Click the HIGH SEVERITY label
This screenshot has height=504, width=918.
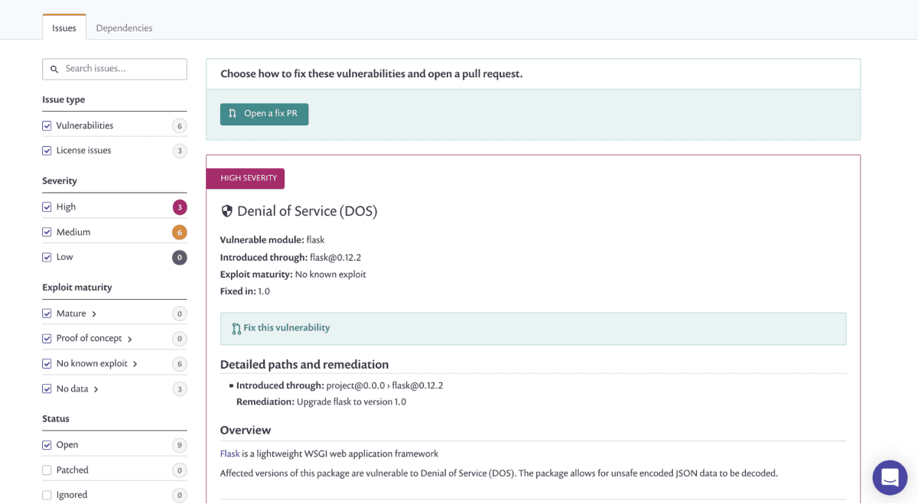tap(245, 178)
